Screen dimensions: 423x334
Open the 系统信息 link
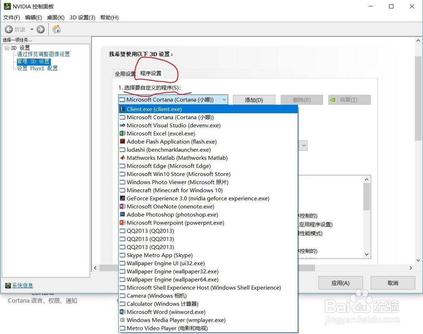[x=23, y=285]
